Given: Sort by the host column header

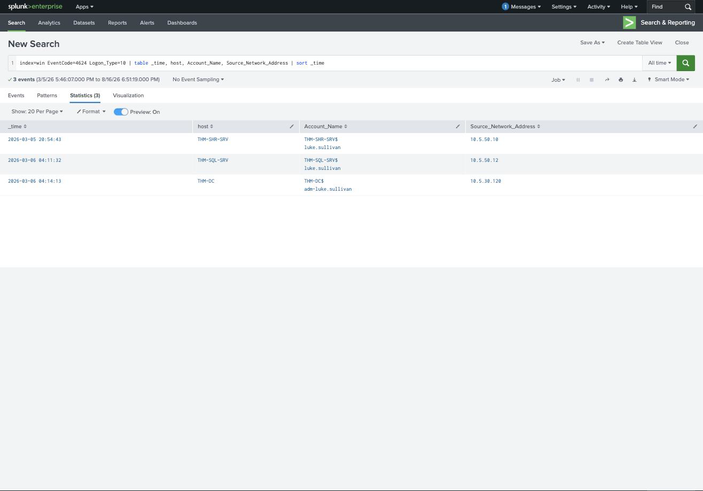Looking at the screenshot, I should tap(205, 127).
